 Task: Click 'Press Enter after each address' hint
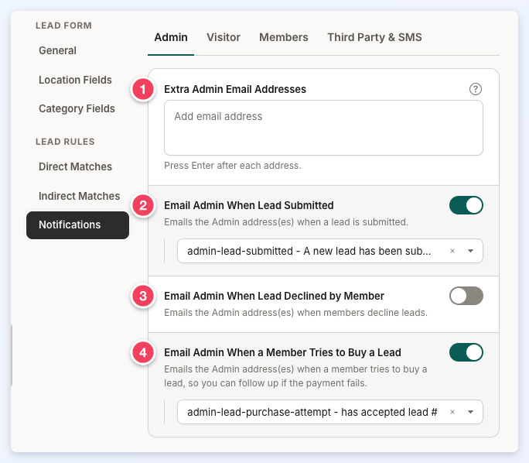[x=233, y=166]
